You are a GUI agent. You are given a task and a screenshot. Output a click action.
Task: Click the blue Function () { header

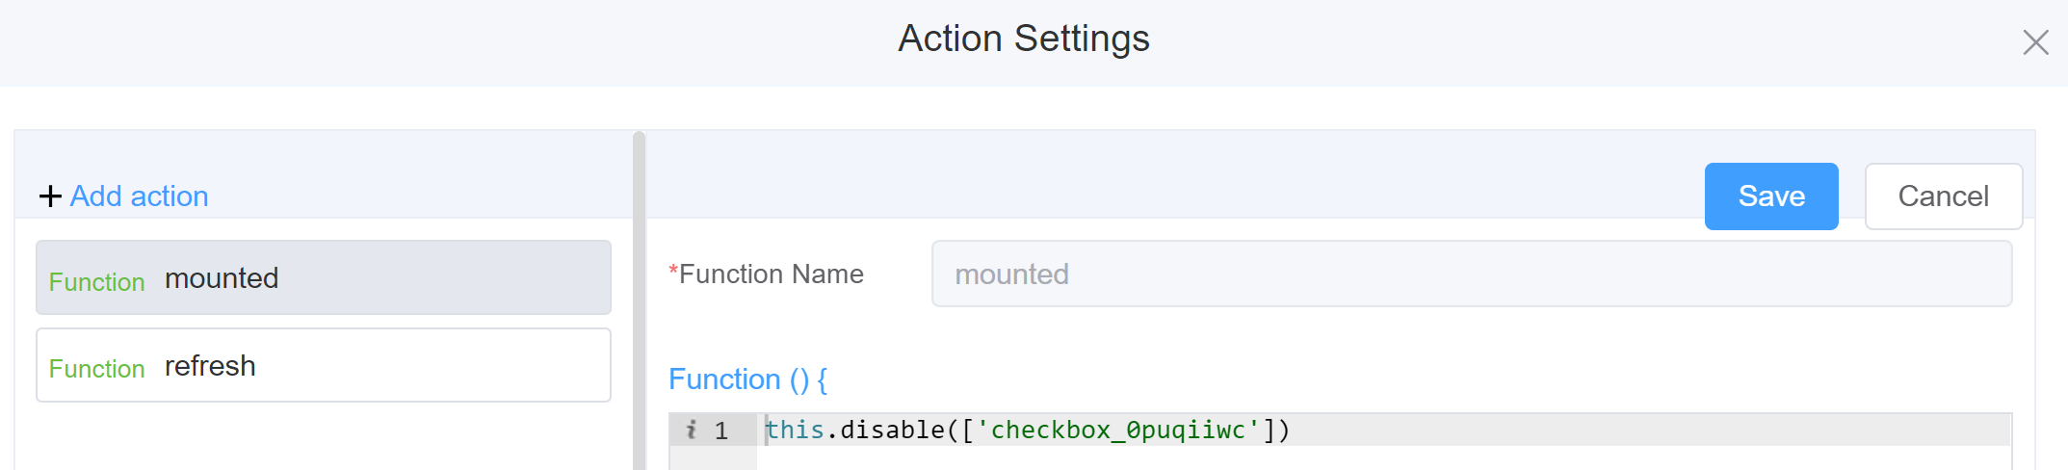(747, 379)
